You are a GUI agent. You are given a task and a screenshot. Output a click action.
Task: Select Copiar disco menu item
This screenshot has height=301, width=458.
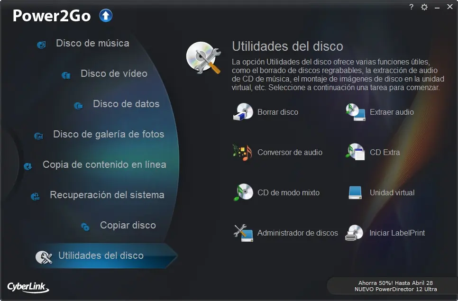point(128,225)
